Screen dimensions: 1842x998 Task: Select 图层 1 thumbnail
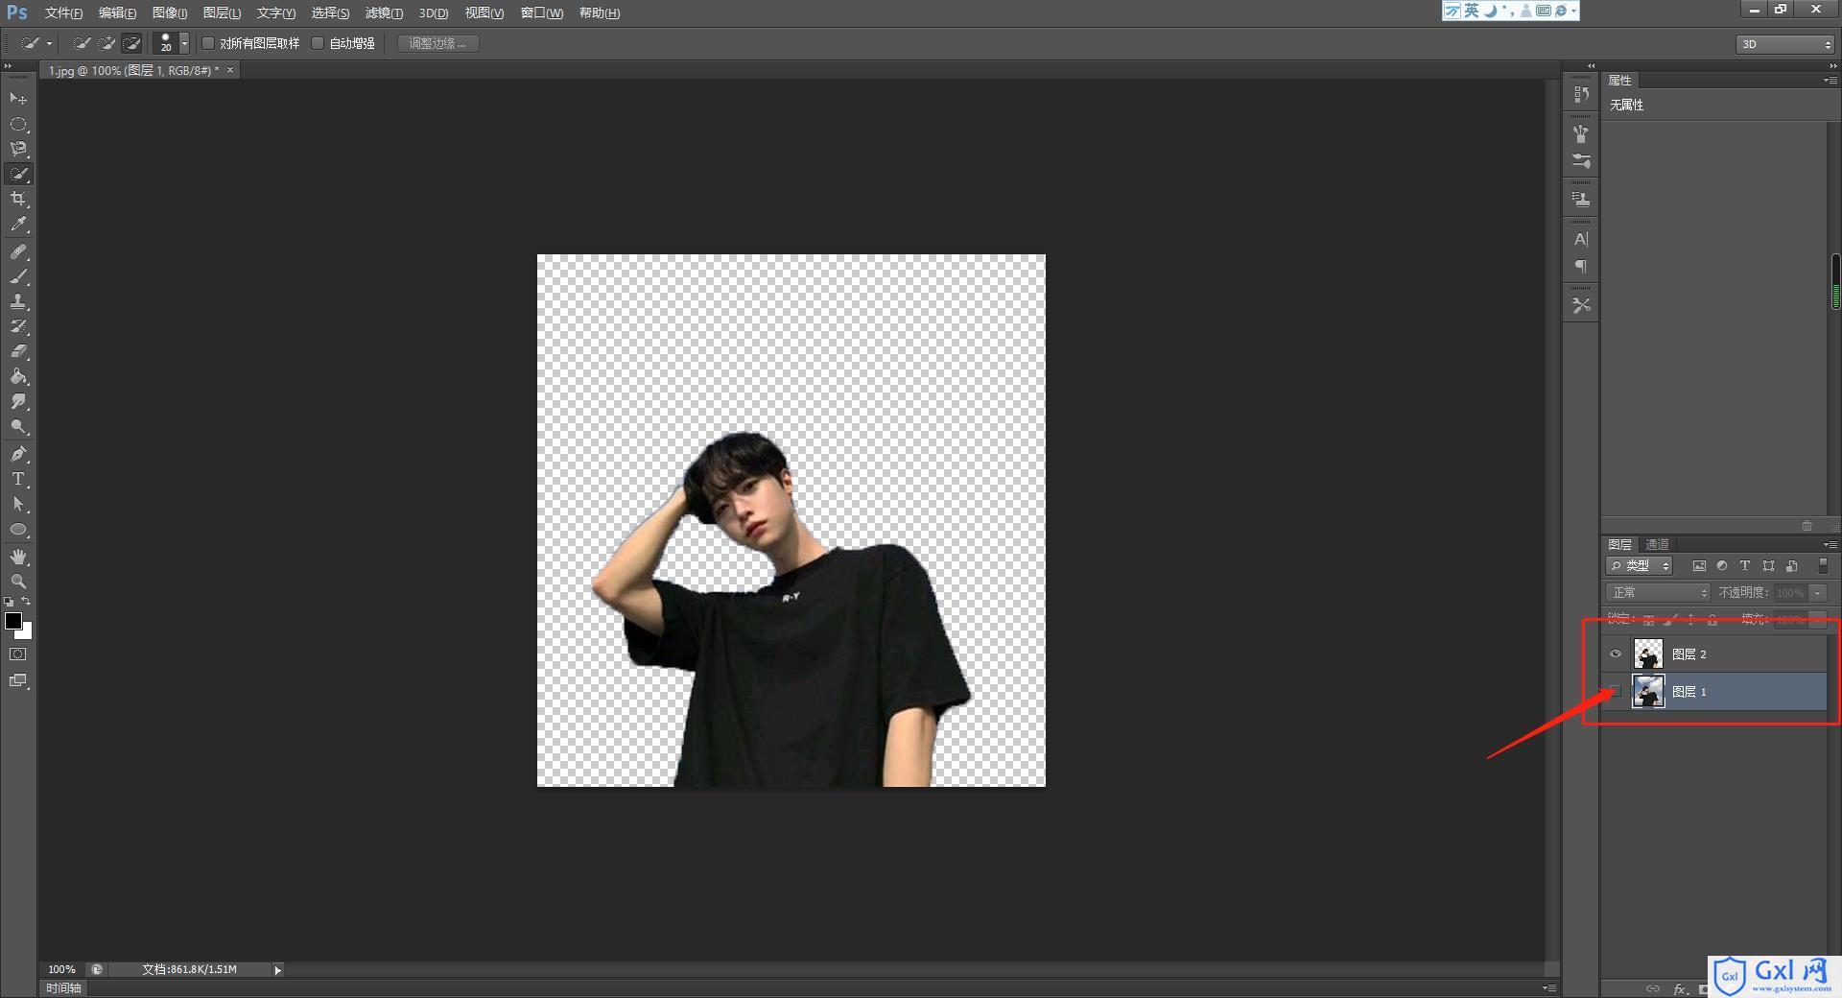[1648, 692]
